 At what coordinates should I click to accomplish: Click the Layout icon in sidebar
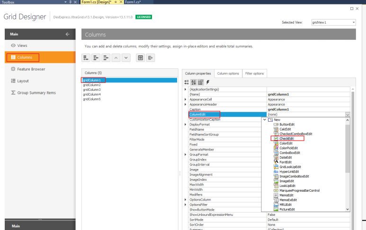pos(13,81)
